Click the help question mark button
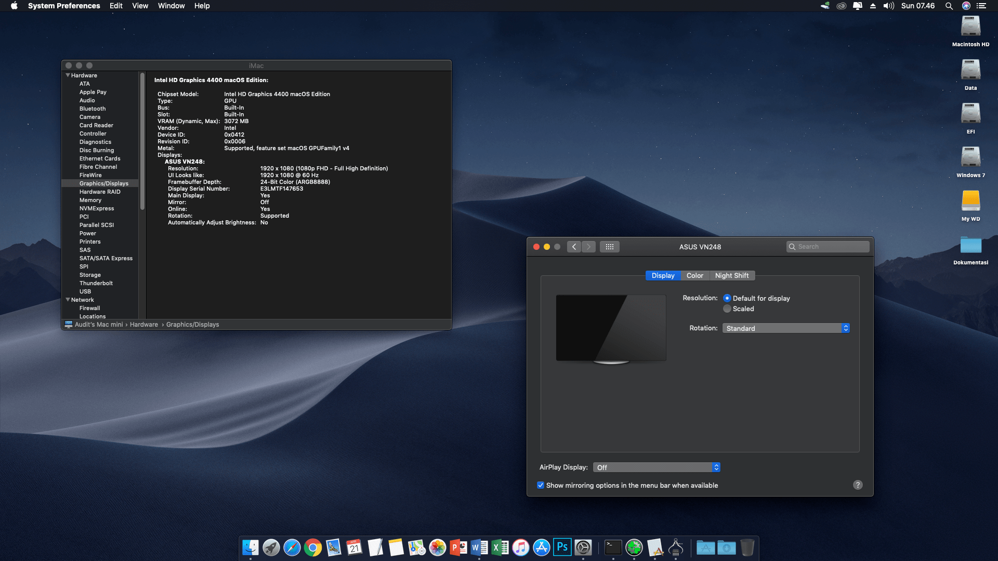The image size is (998, 561). (x=858, y=485)
